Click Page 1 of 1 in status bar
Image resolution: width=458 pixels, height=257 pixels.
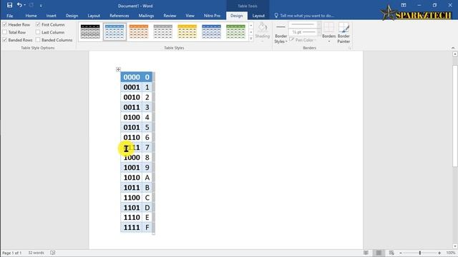(x=11, y=253)
